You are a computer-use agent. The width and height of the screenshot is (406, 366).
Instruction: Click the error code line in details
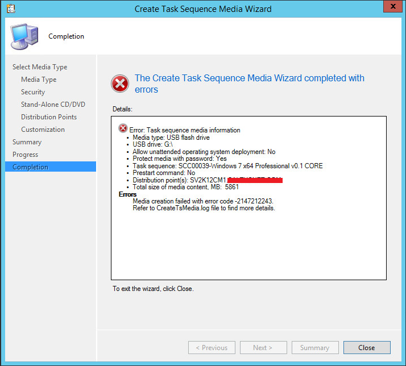click(x=203, y=201)
